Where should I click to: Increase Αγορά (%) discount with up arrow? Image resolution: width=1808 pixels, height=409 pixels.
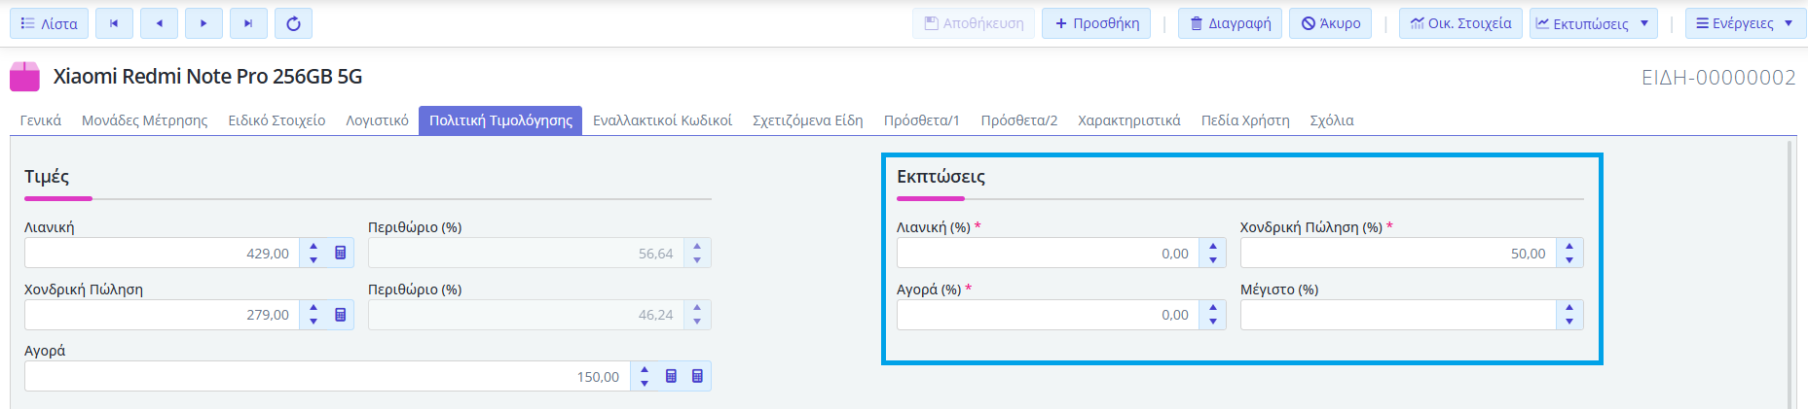pos(1213,308)
